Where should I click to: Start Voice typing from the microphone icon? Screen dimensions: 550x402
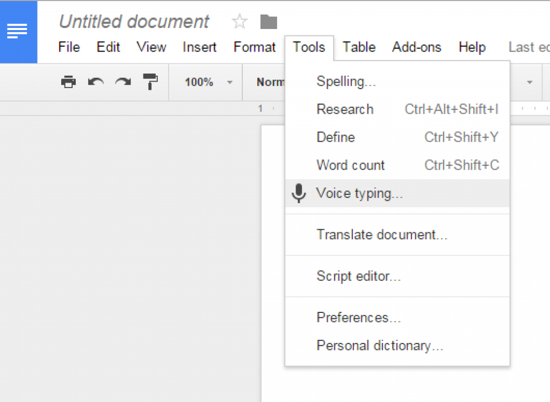coord(299,193)
